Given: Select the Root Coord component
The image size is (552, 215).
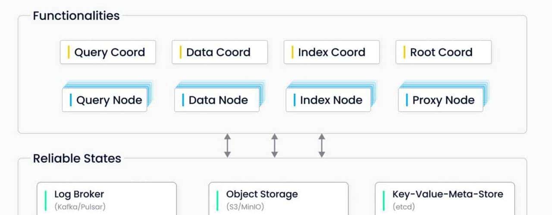Looking at the screenshot, I should (x=443, y=53).
